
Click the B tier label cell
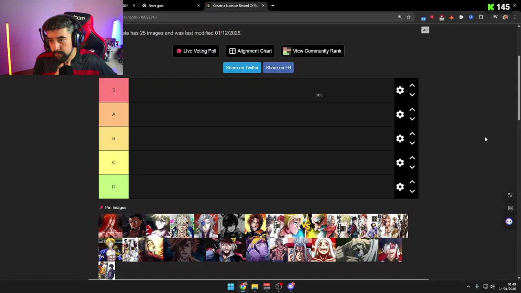(114, 138)
